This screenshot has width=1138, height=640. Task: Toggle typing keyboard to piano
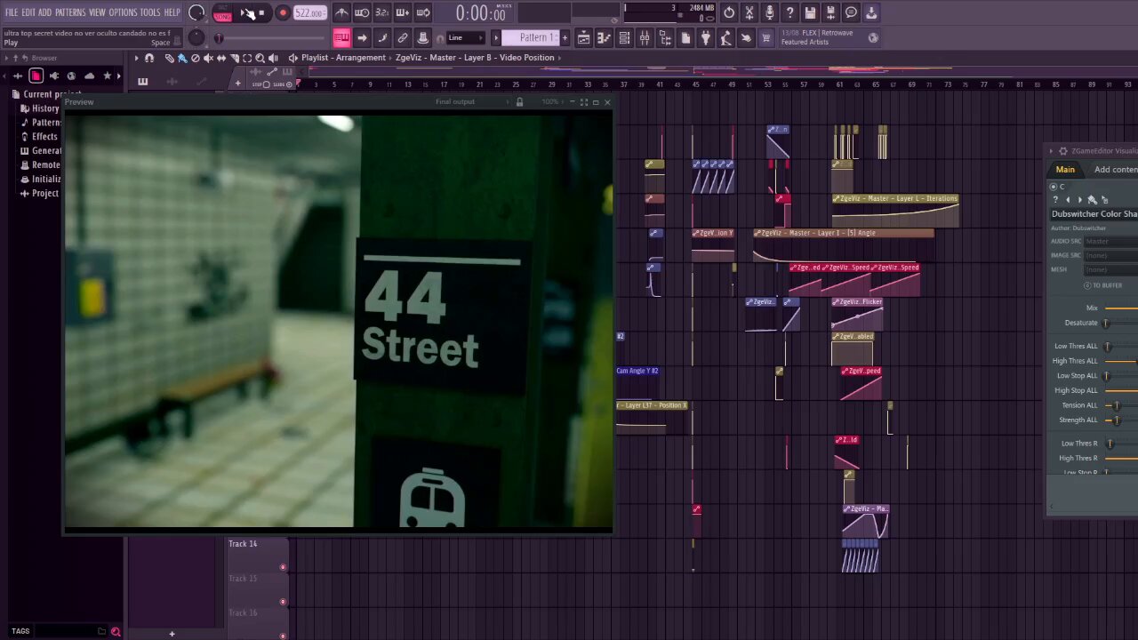point(341,37)
